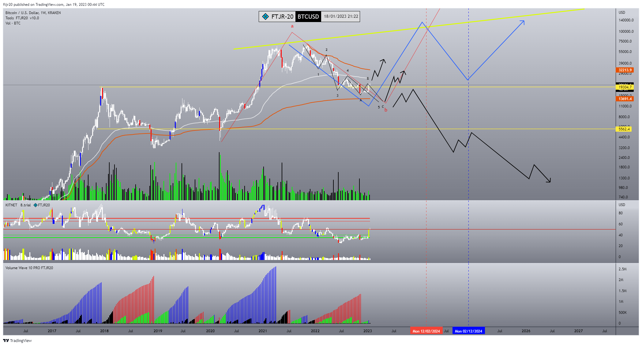Click the 2026 year on time axis
This screenshot has width=642, height=346.
click(526, 331)
